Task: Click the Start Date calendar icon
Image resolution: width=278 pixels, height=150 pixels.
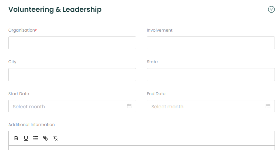Action: coord(129,106)
